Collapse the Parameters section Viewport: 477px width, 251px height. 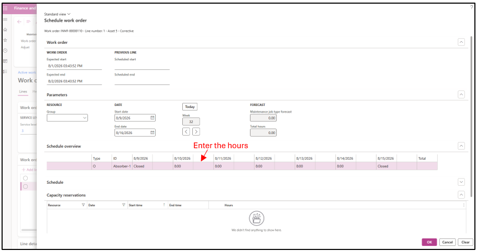click(x=461, y=95)
